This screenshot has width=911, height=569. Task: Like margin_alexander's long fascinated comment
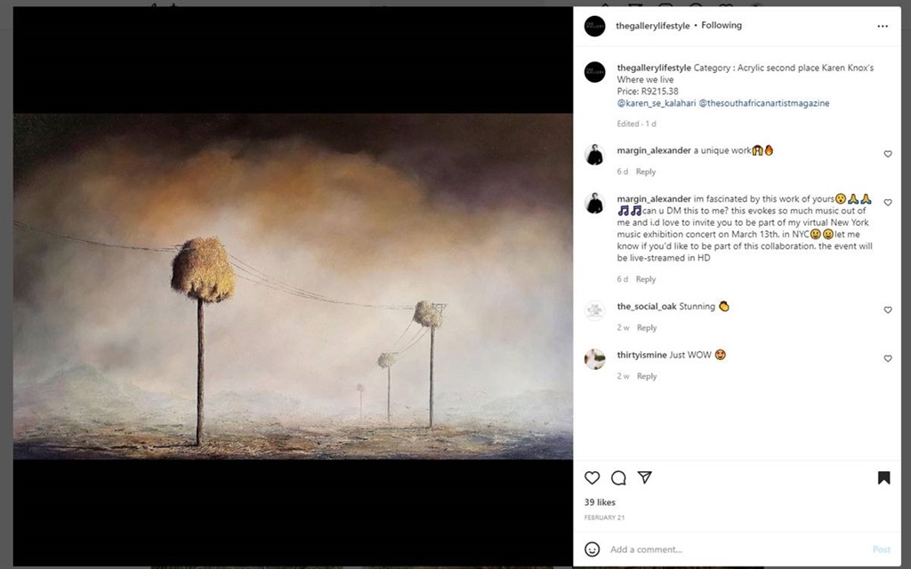887,203
